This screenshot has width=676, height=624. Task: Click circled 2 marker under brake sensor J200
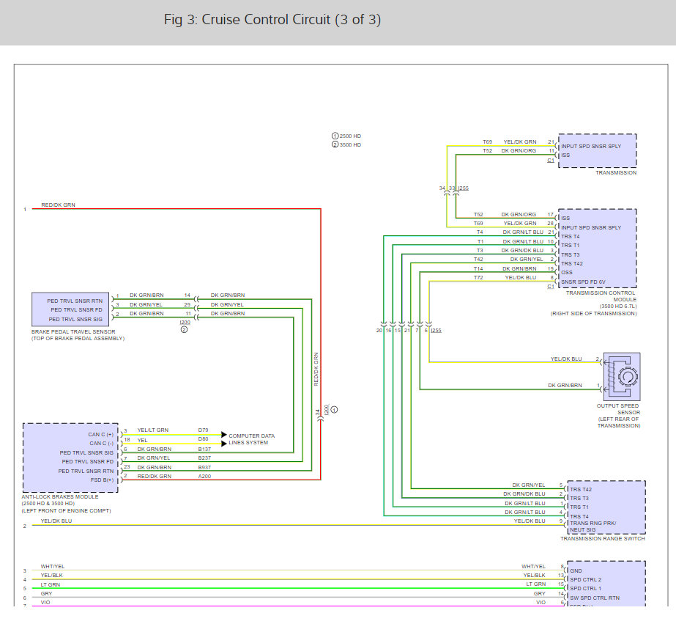tap(184, 330)
